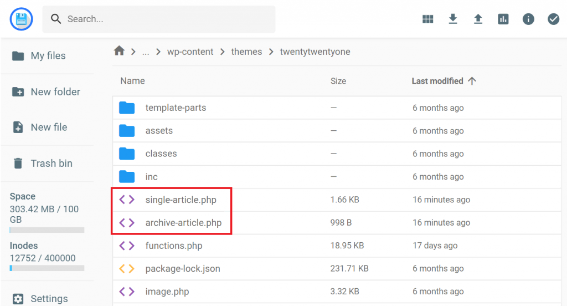
Task: Go to home directory icon
Action: coord(119,52)
